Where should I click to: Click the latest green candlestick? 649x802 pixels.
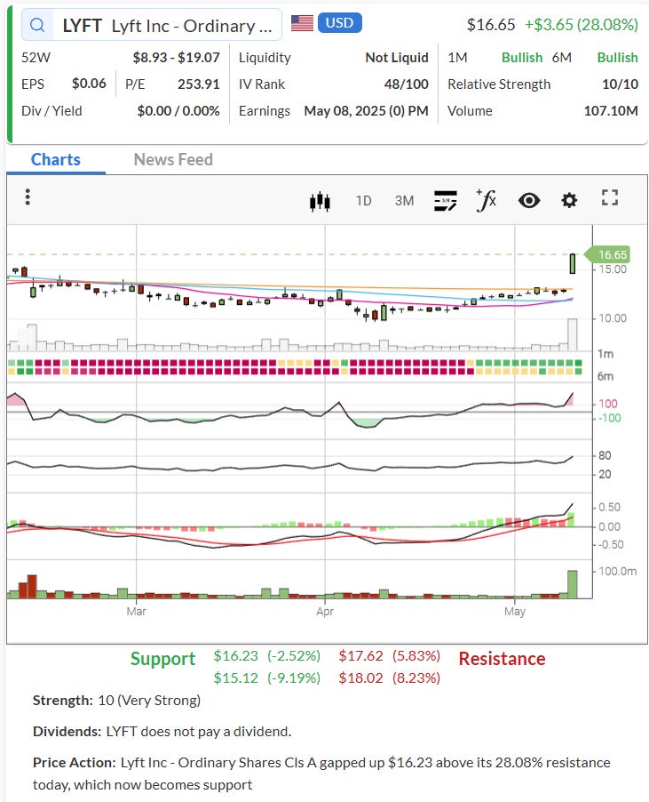(x=573, y=263)
